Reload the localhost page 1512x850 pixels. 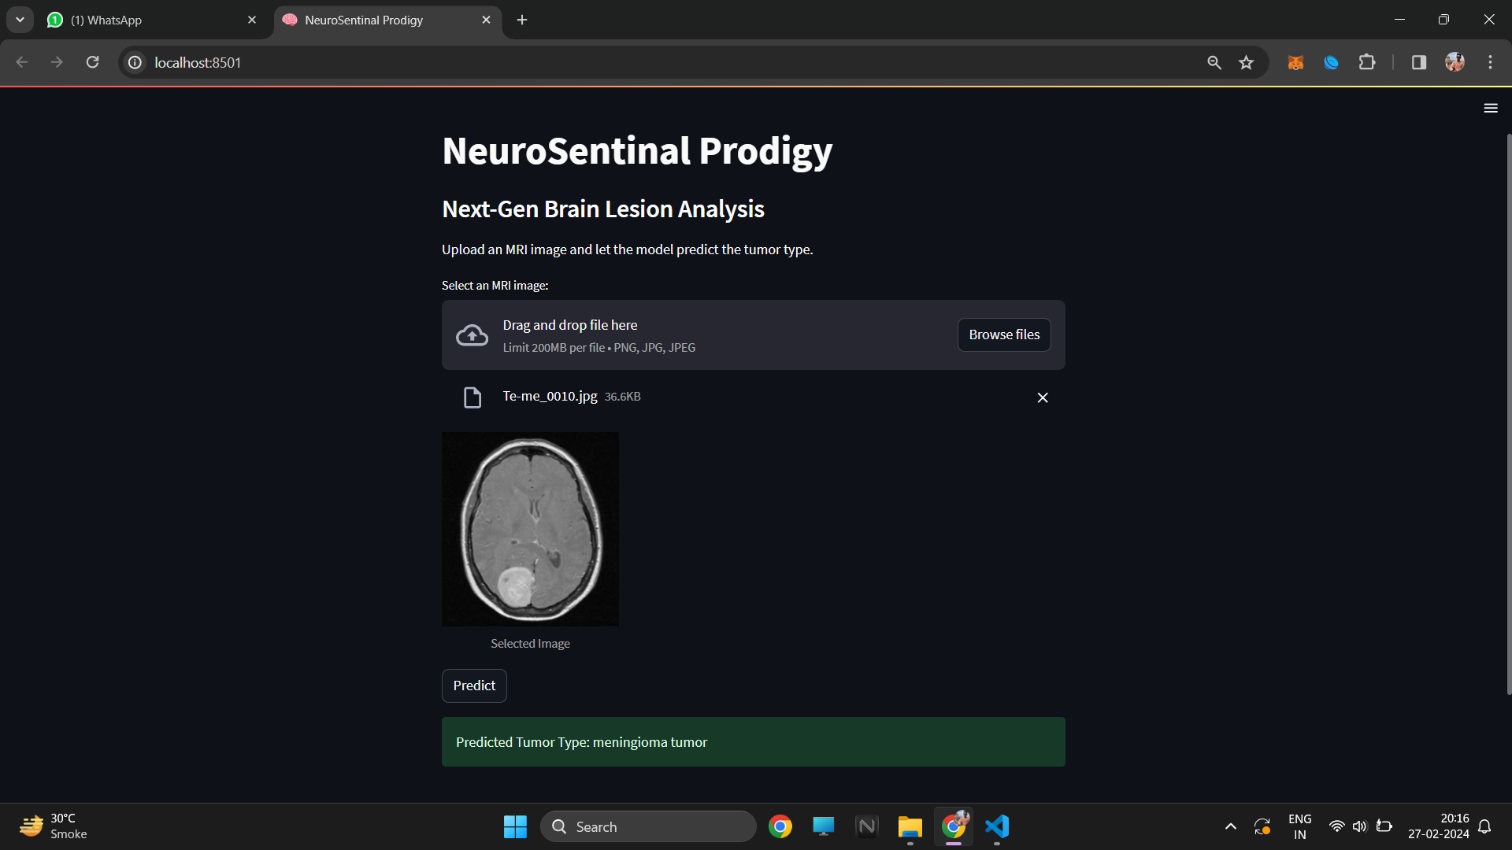(92, 62)
